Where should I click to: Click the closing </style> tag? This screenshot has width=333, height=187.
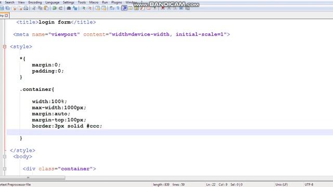(22, 150)
